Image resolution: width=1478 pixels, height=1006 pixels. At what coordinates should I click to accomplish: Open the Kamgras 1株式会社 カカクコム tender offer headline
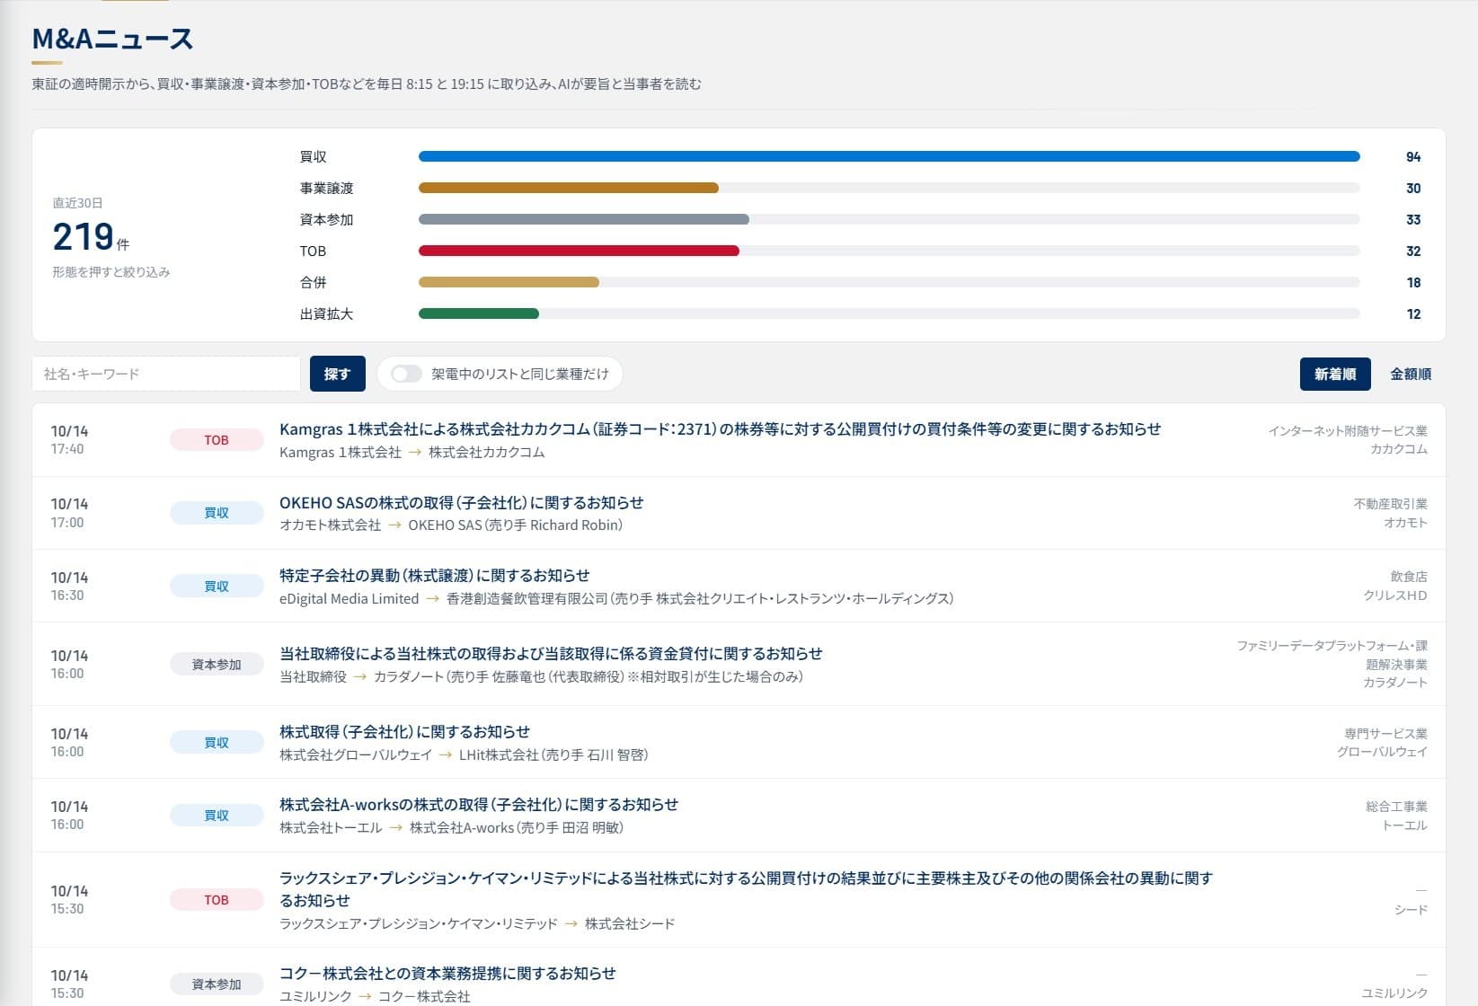(x=720, y=429)
